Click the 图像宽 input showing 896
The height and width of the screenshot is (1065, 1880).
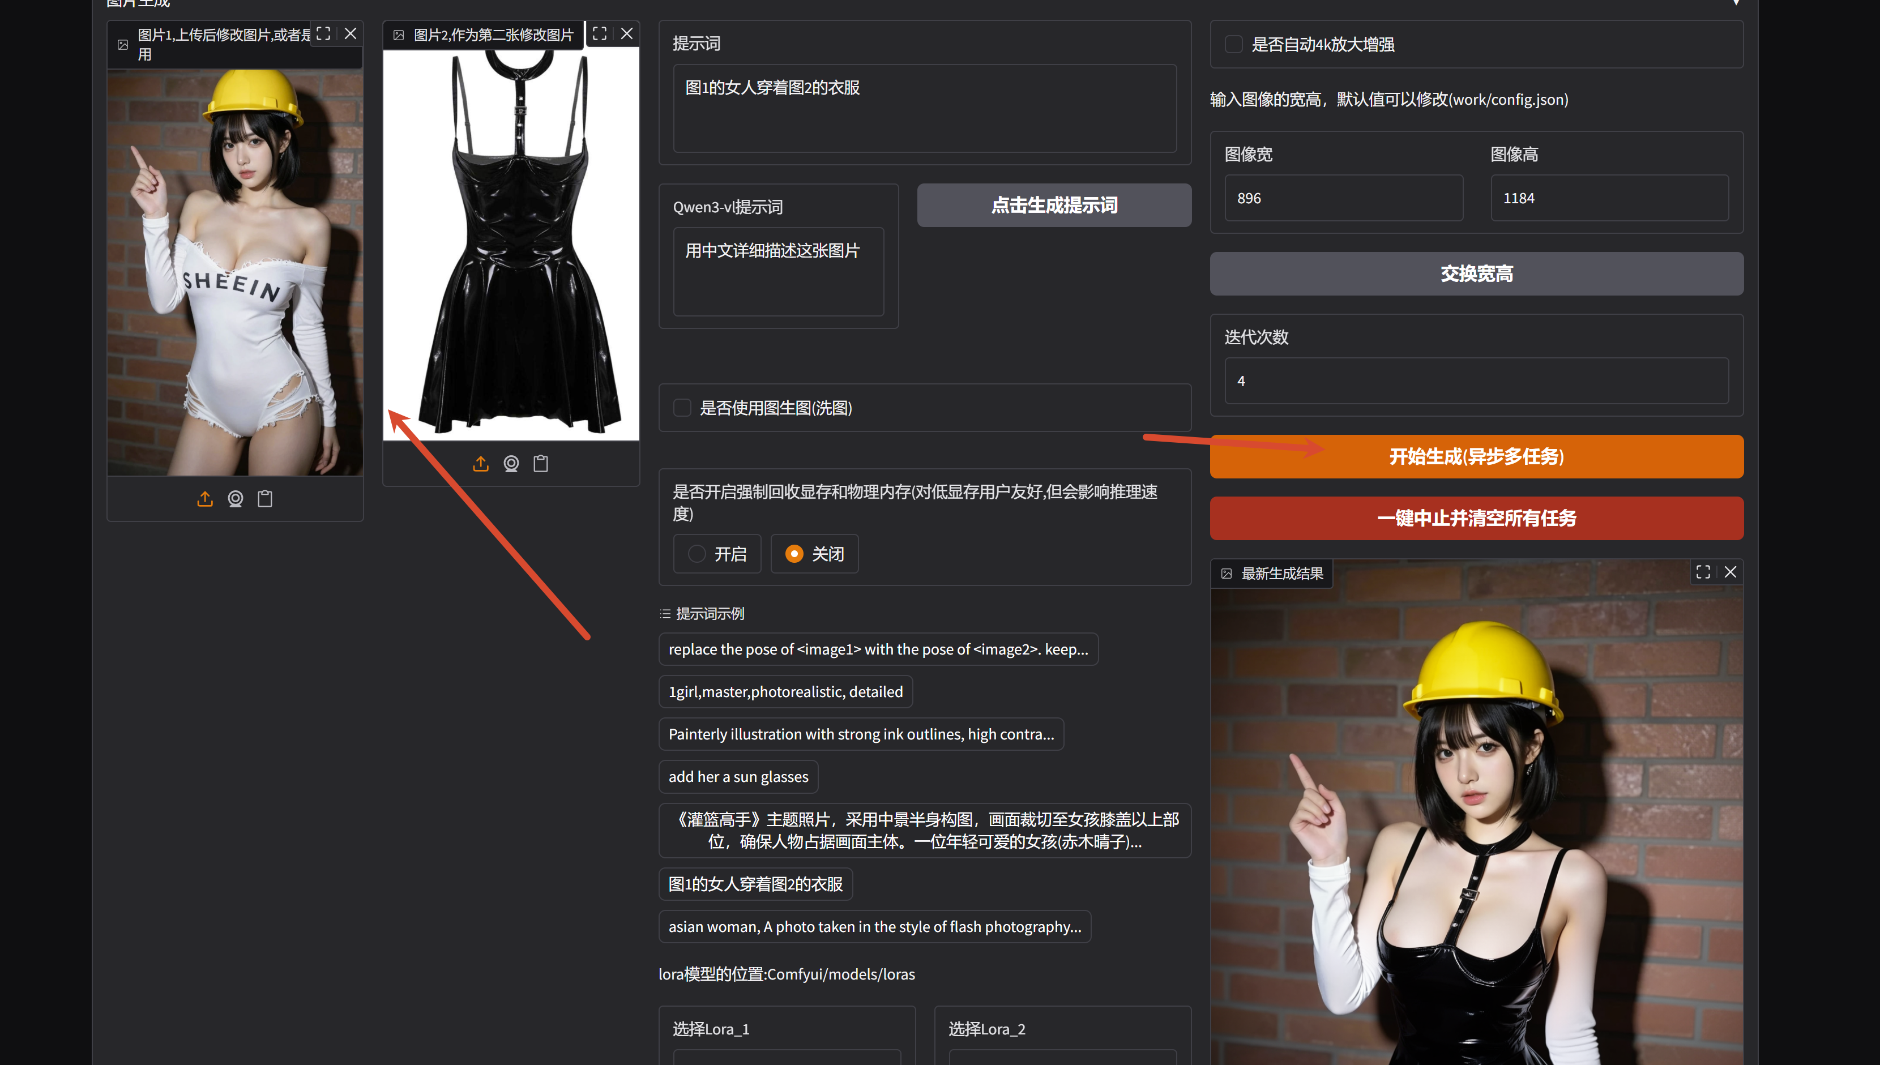pyautogui.click(x=1344, y=198)
